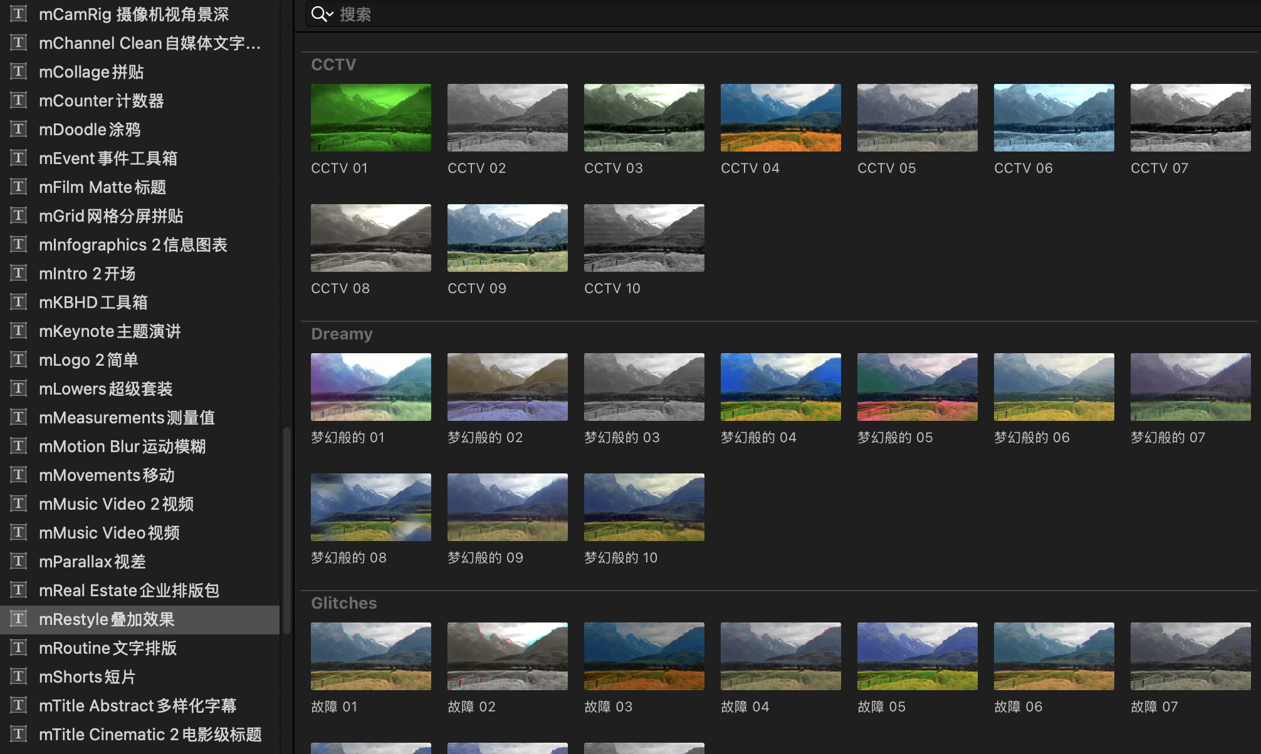Select the CCTV 01 effect thumbnail
This screenshot has height=754, width=1261.
pyautogui.click(x=371, y=118)
